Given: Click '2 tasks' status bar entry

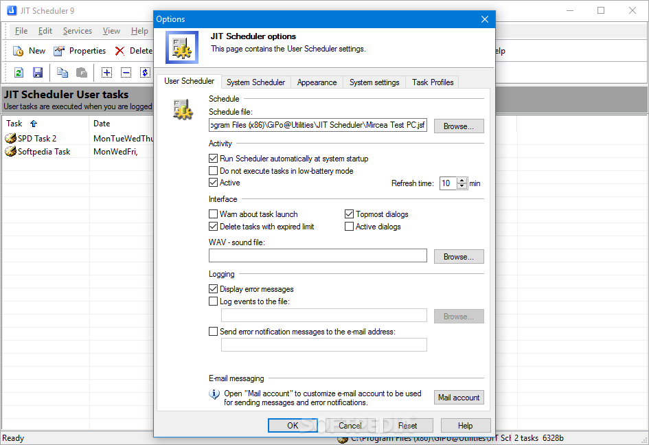Looking at the screenshot, I should [526, 438].
